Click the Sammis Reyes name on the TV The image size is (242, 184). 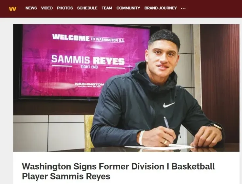click(x=88, y=60)
